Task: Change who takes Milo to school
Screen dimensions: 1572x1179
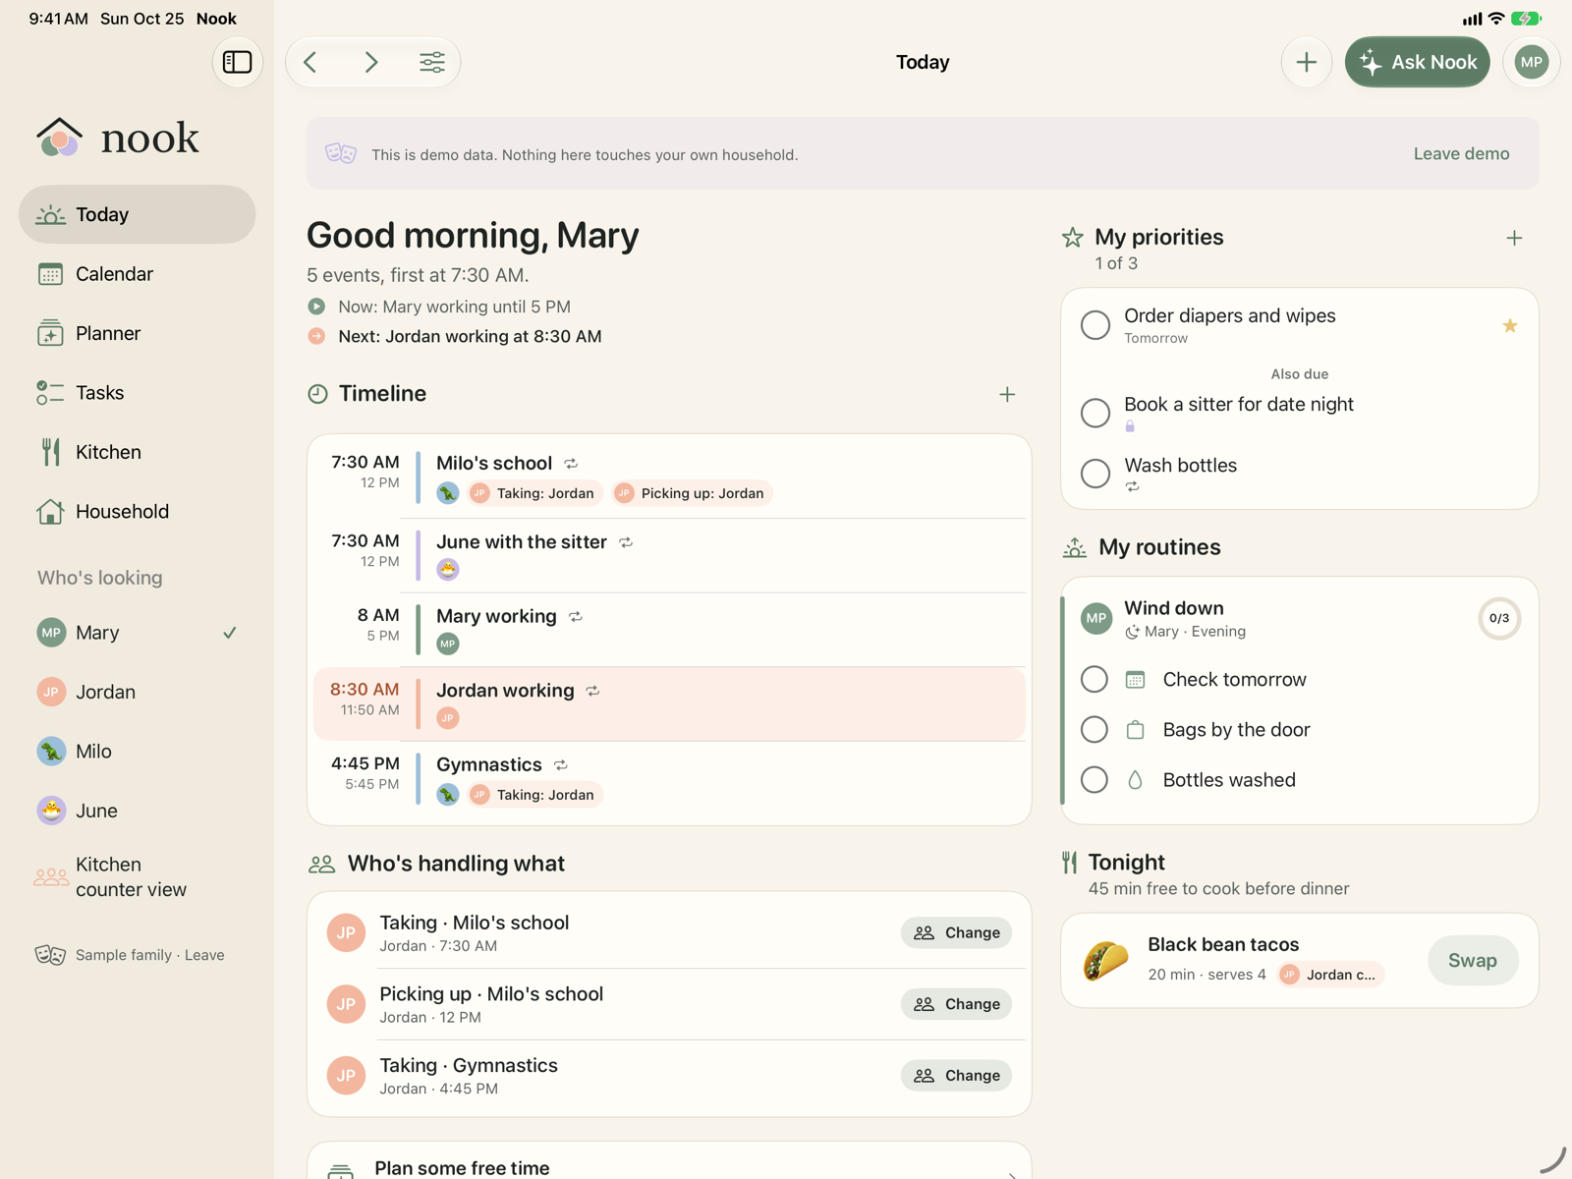Action: (x=956, y=932)
